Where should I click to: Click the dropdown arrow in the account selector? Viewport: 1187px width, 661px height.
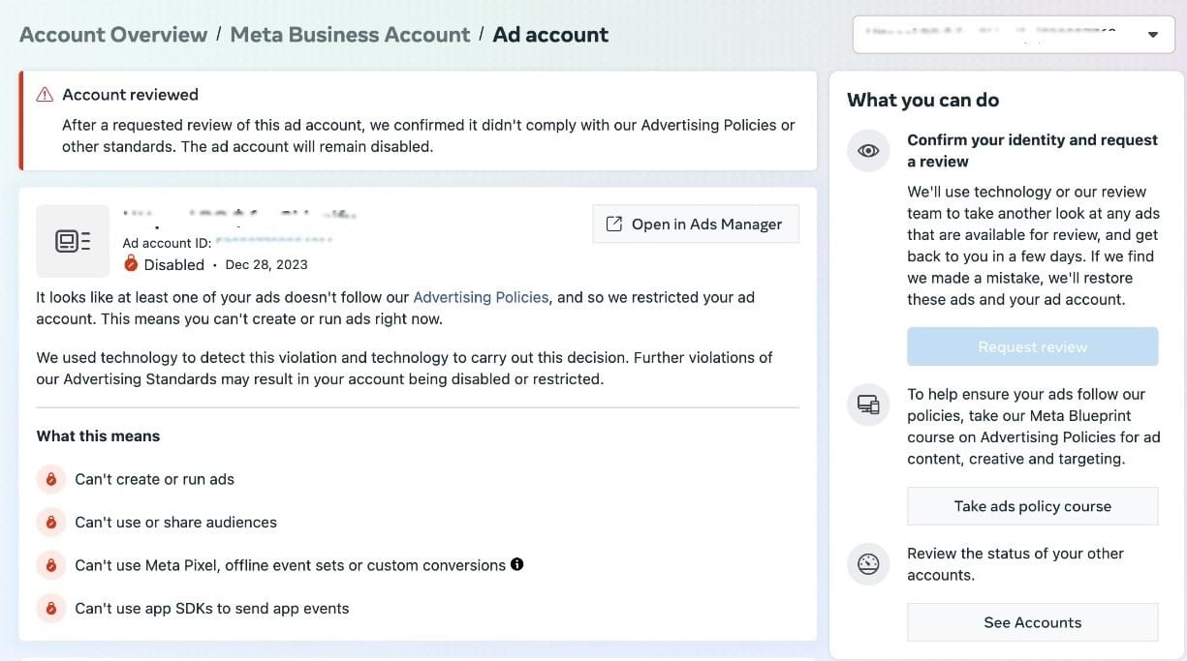1153,35
